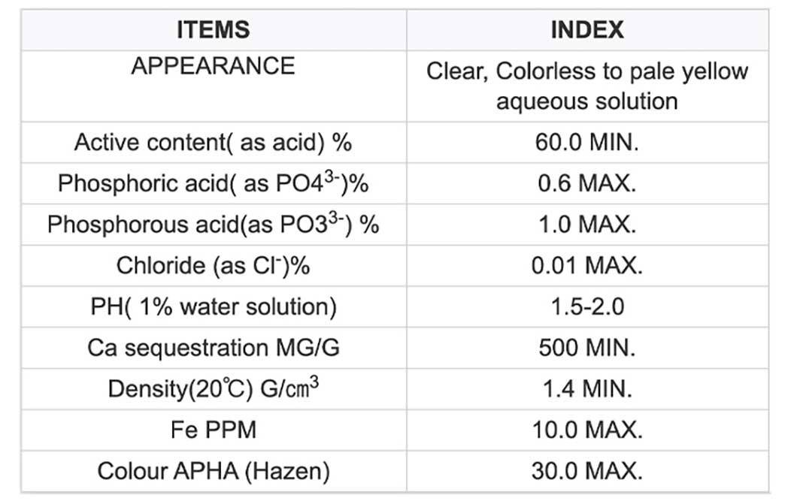Click the ITEMS column header

point(213,30)
